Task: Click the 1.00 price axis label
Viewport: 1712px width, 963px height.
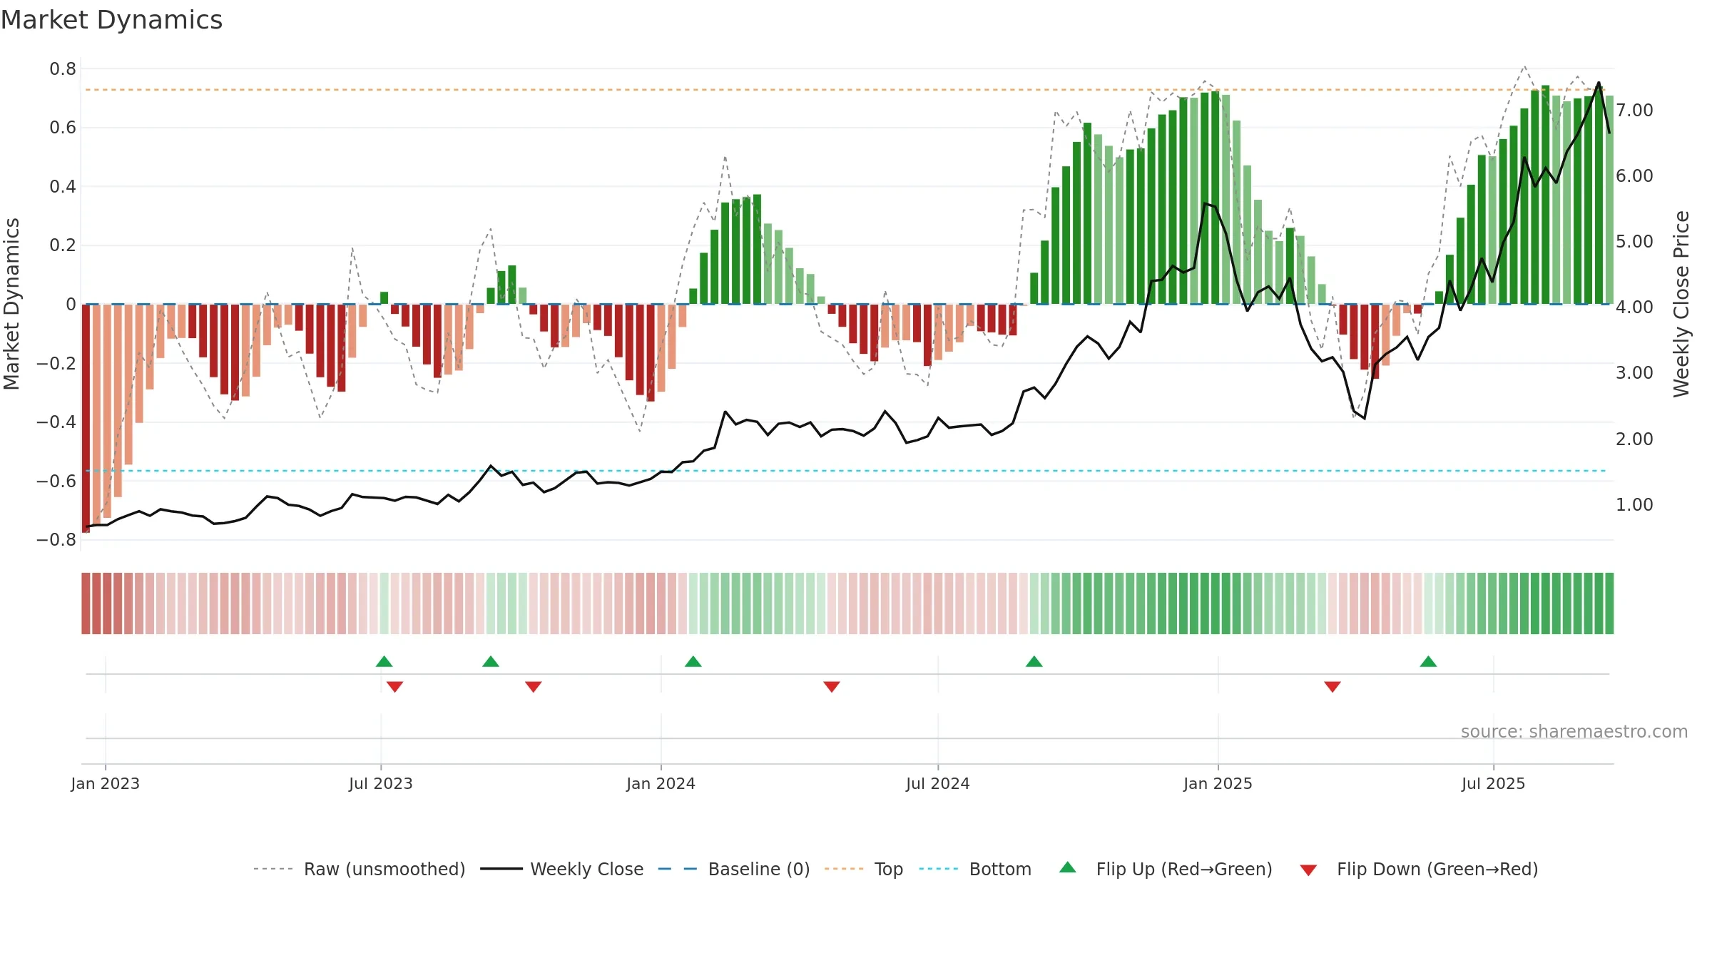Action: (1634, 505)
